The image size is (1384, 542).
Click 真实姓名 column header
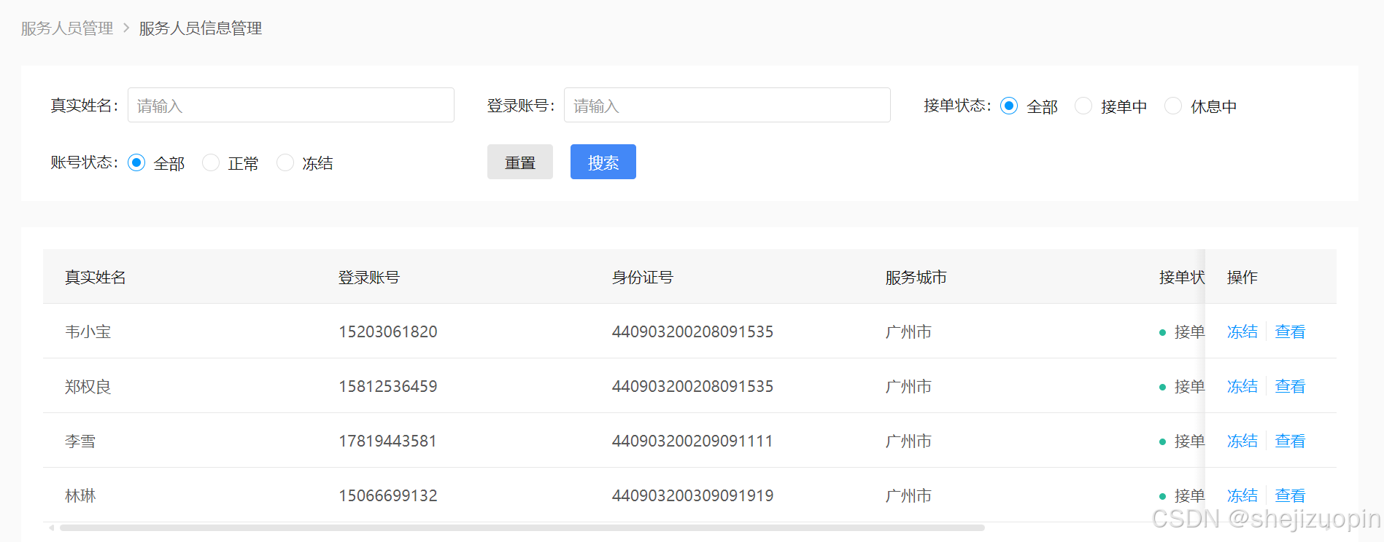coord(96,278)
